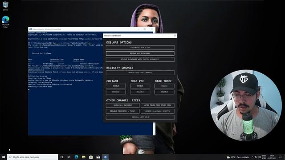Open Microsoft Store taskbar icon
Viewport: 285px width, 160px height.
(x=91, y=157)
